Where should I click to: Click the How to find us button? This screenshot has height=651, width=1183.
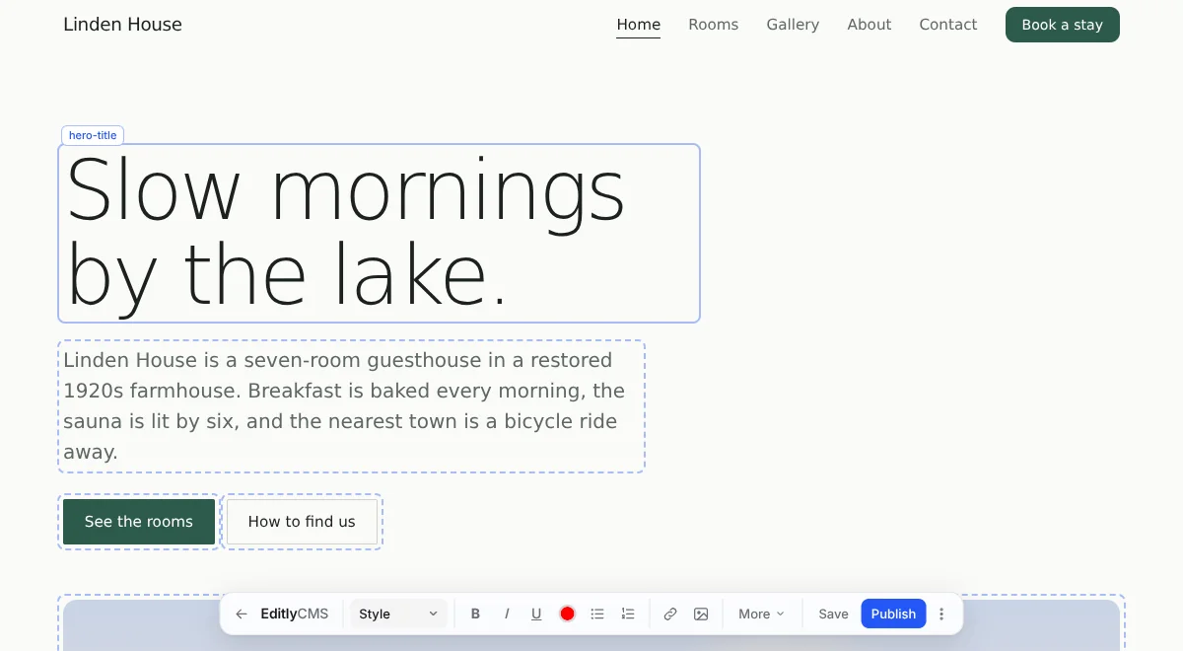pyautogui.click(x=302, y=522)
